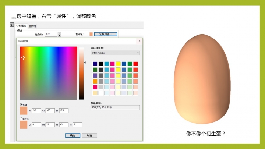This screenshot has height=149, width=265.
Task: Click the 选择颜色... button
Action: point(106,34)
